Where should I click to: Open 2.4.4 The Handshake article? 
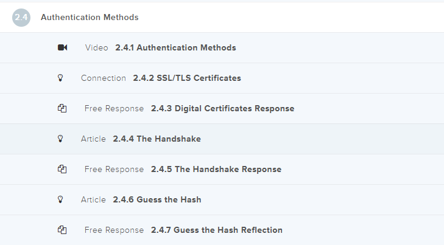pyautogui.click(x=157, y=139)
